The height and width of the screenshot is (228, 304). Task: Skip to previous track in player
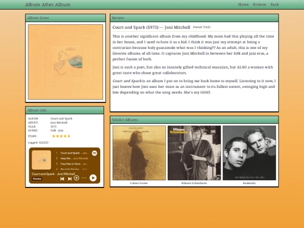(62, 179)
